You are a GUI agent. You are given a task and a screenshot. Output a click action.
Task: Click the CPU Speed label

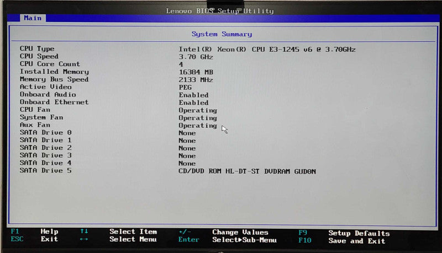click(39, 56)
